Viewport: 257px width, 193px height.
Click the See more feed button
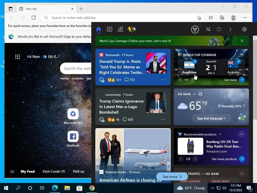pyautogui.click(x=172, y=177)
